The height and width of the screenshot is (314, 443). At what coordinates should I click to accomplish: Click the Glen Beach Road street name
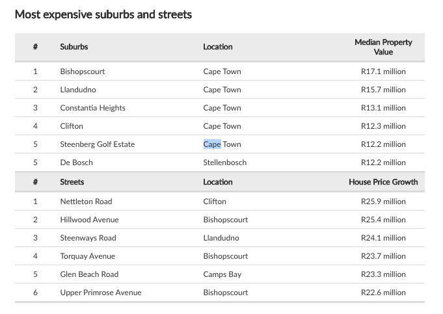(x=89, y=274)
